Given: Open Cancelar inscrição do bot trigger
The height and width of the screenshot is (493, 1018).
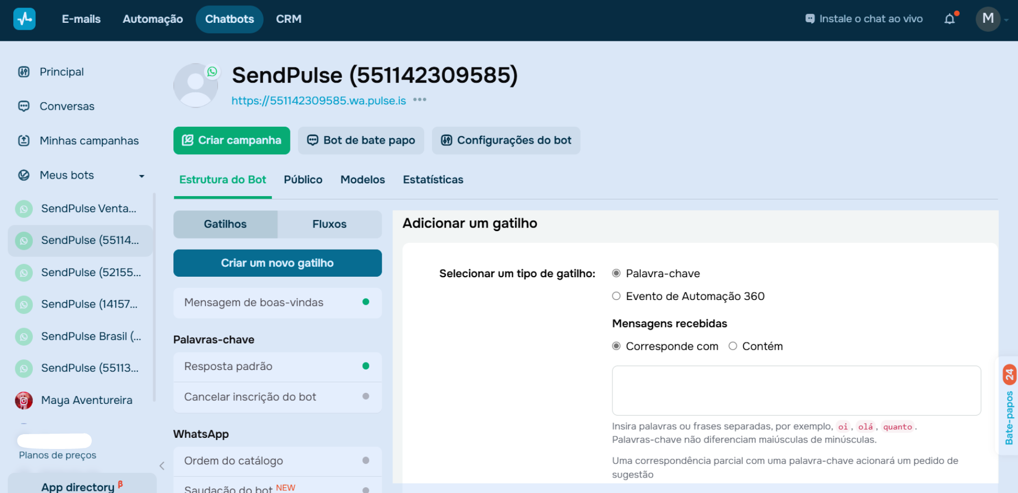Looking at the screenshot, I should (x=277, y=397).
